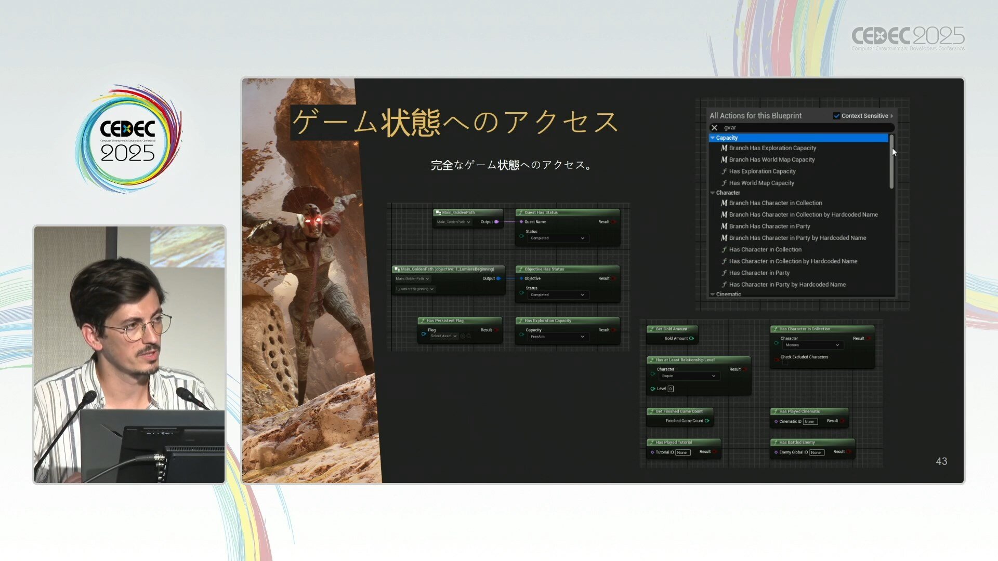The height and width of the screenshot is (561, 998).
Task: Click Result pin on Has Exploration Capacity node
Action: click(x=614, y=330)
